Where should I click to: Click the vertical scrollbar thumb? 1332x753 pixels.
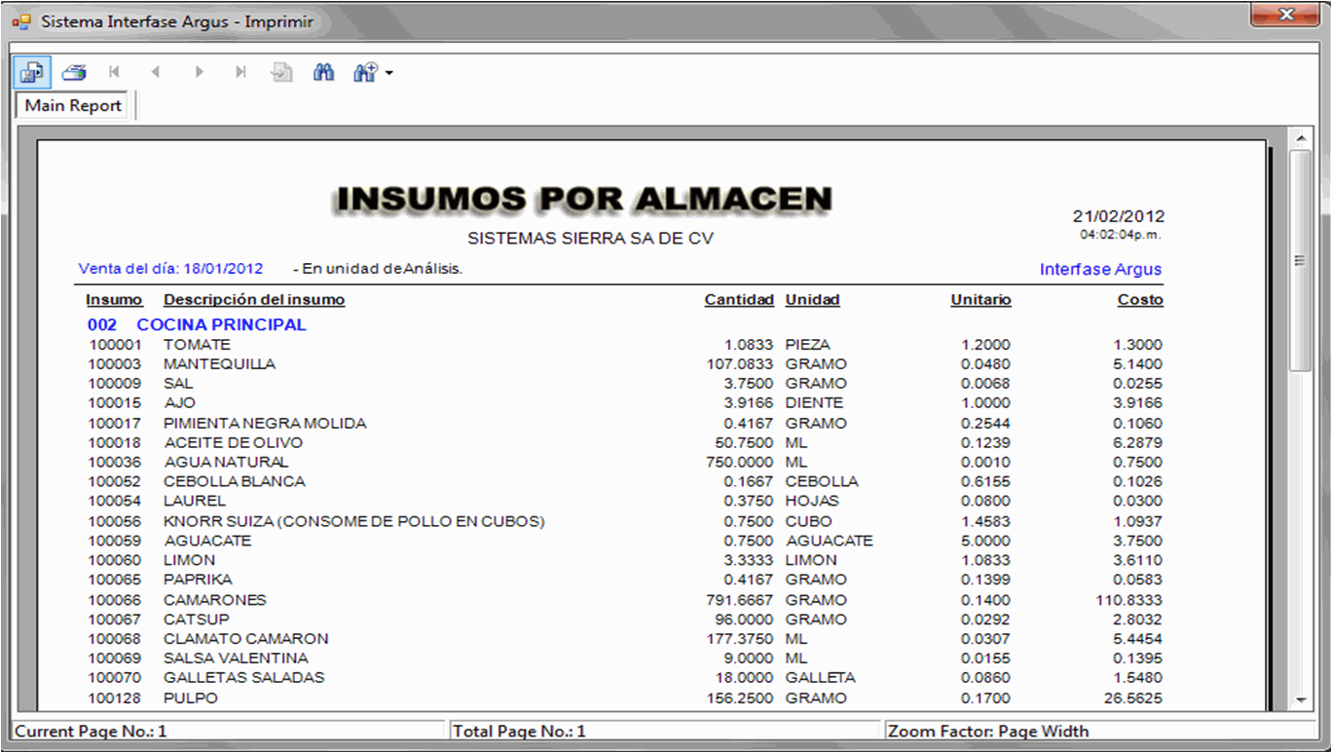point(1300,260)
